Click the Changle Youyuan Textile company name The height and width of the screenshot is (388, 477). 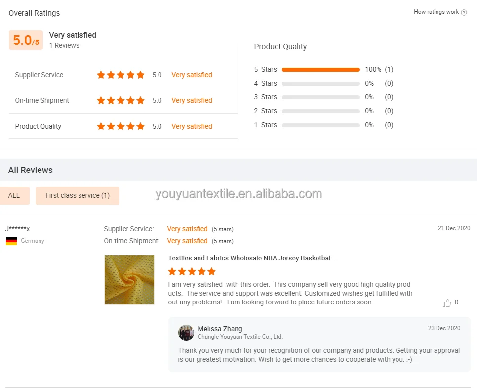[x=240, y=337]
